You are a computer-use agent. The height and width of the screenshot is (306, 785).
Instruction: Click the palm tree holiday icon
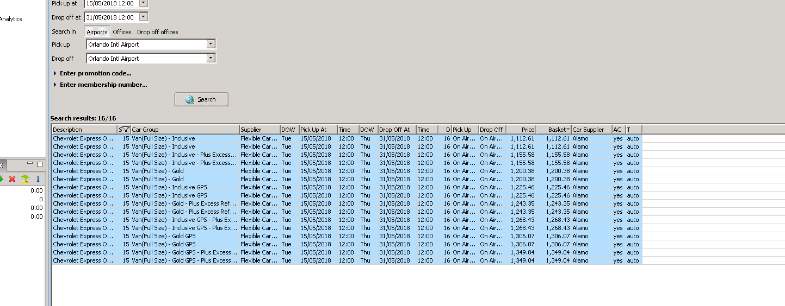25,179
